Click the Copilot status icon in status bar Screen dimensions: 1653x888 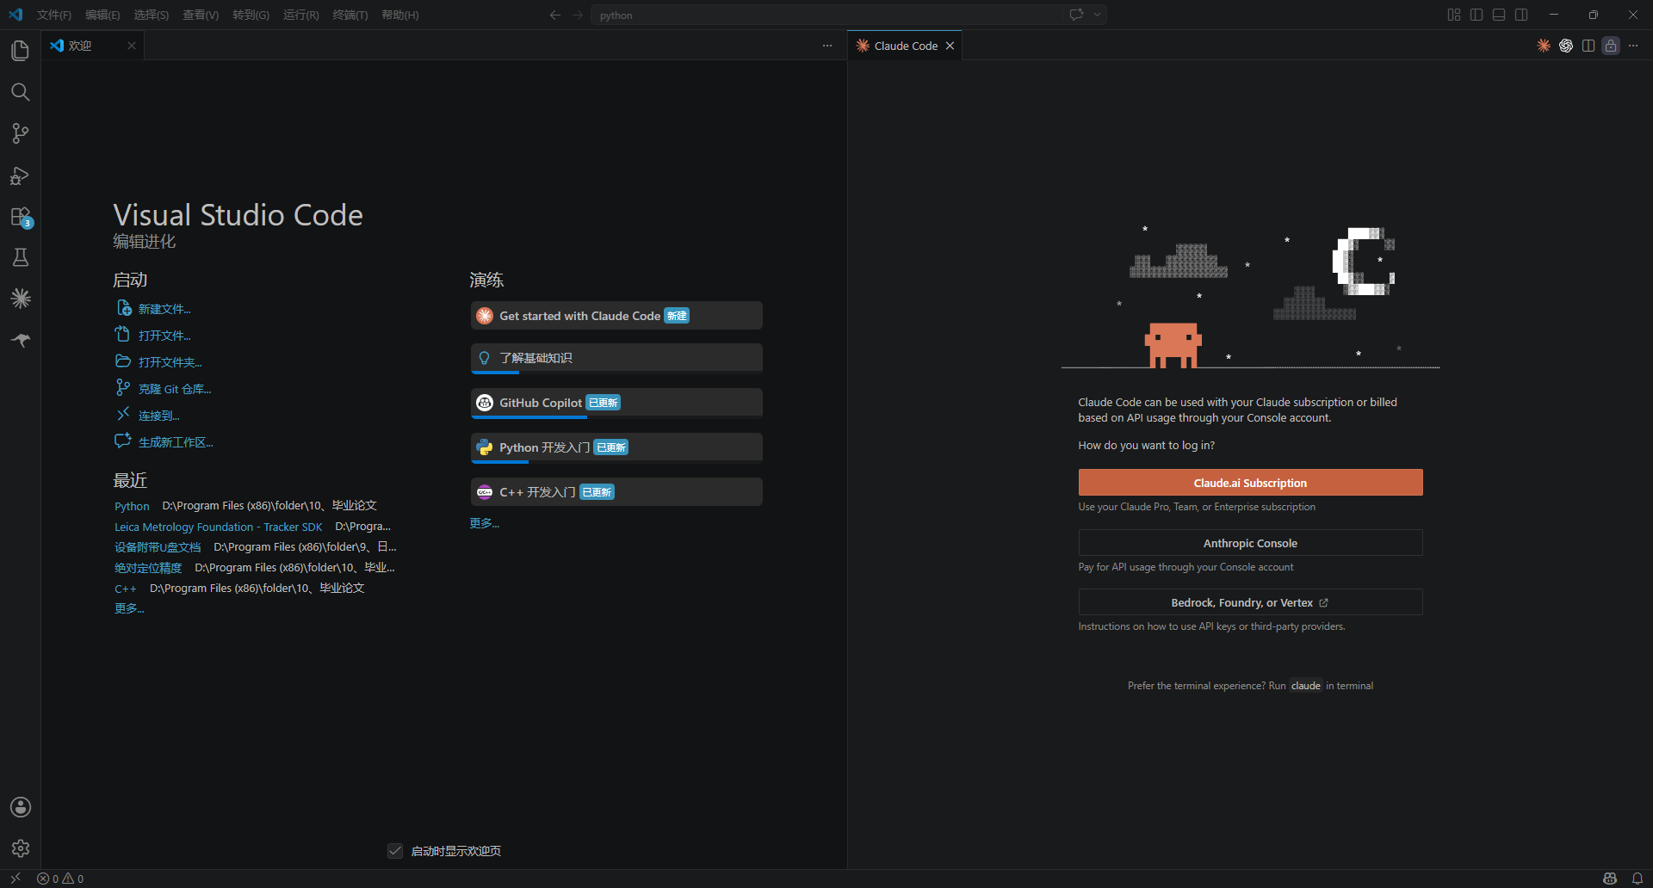tap(1610, 879)
